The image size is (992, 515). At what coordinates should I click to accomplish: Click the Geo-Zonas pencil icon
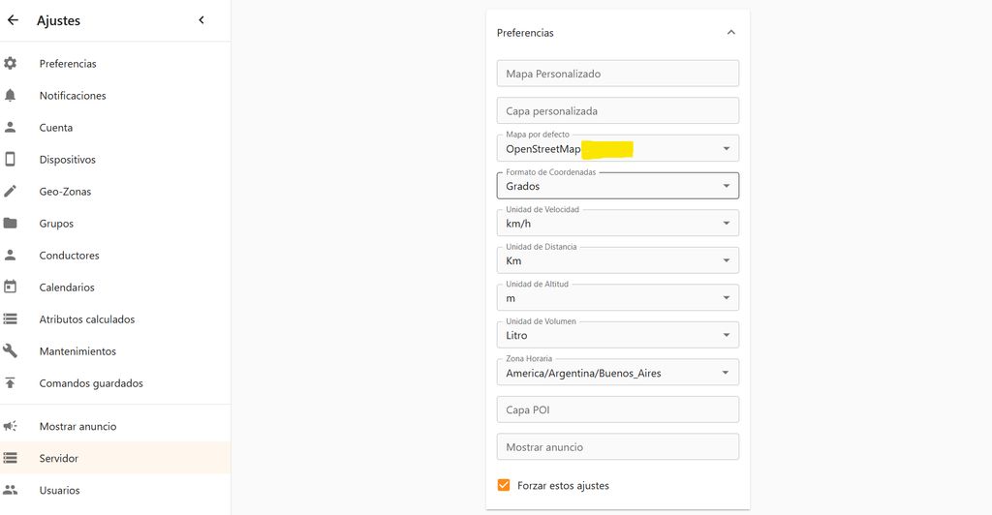(11, 192)
